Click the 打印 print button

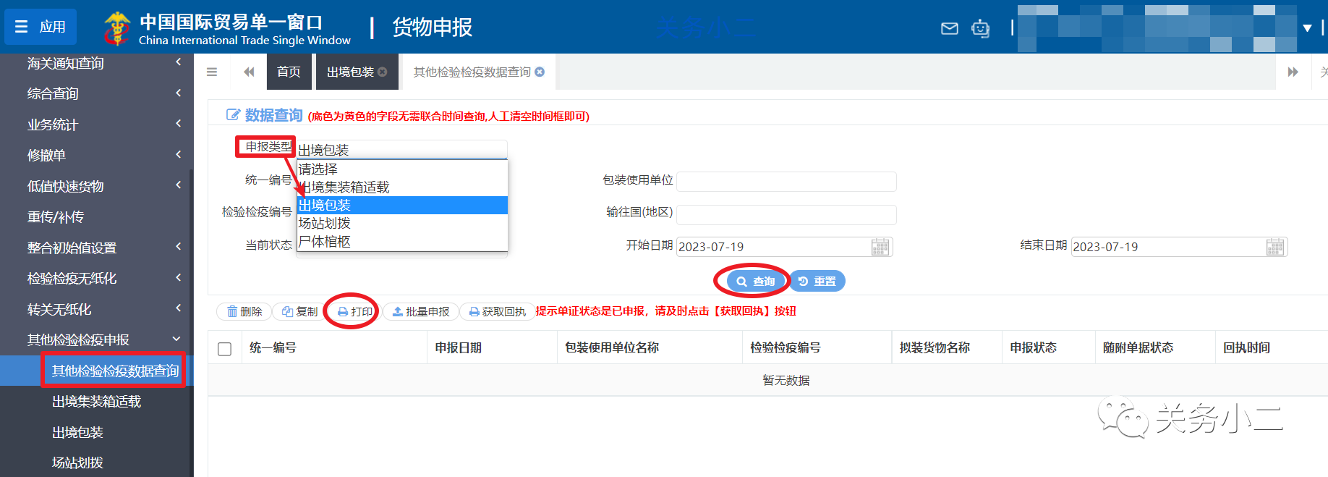(x=355, y=311)
